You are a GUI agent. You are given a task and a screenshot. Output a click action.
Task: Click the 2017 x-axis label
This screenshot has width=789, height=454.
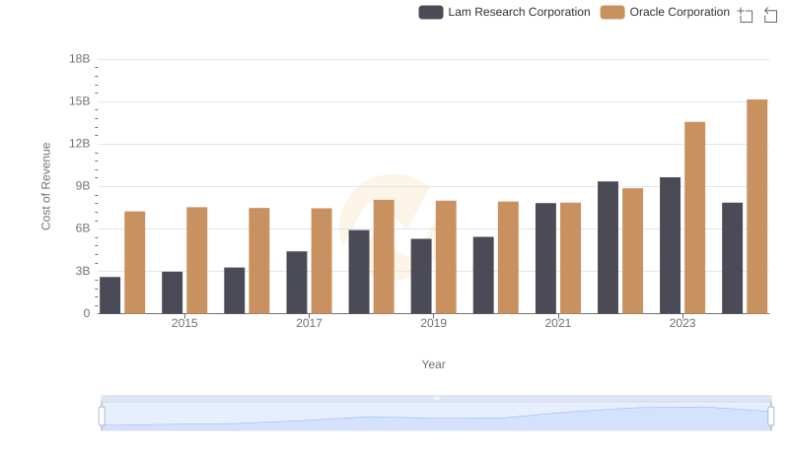309,323
